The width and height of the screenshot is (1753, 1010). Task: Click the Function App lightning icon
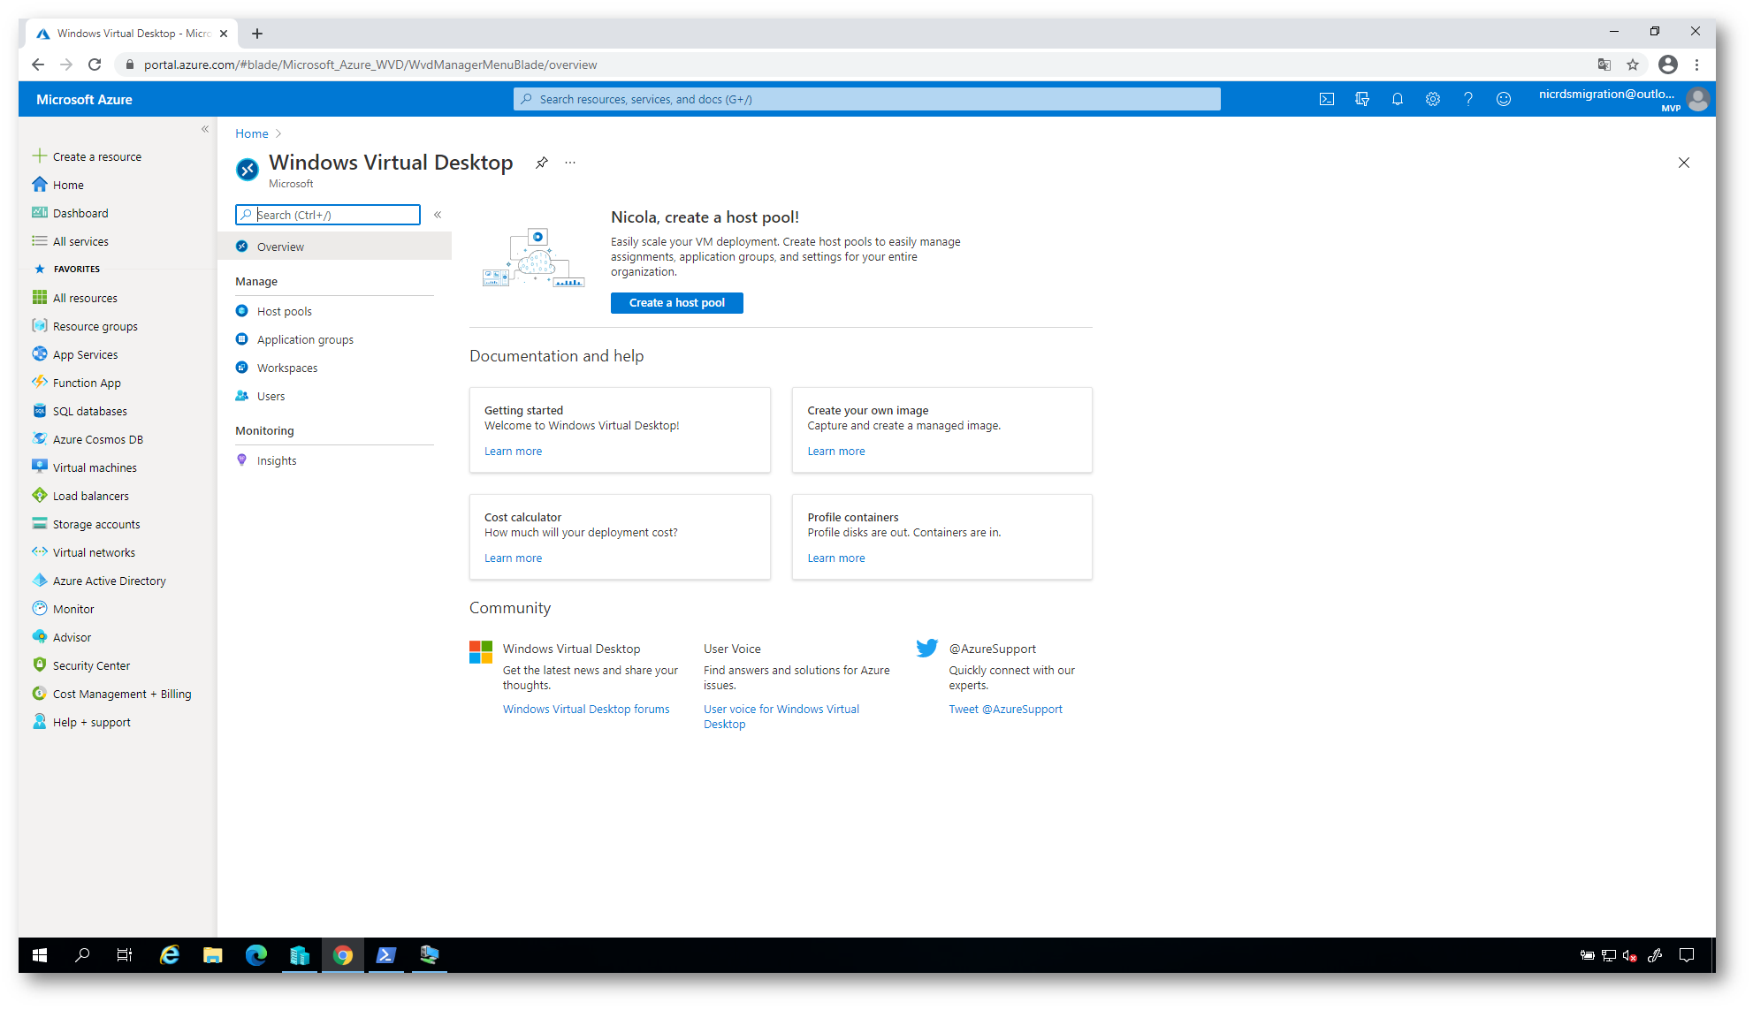[40, 382]
